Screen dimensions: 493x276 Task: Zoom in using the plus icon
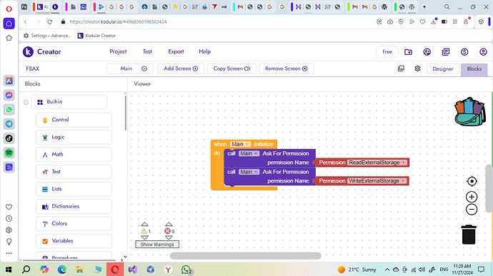472,197
